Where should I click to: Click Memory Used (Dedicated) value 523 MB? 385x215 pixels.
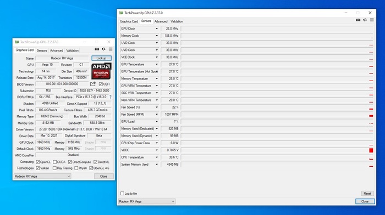pyautogui.click(x=170, y=128)
